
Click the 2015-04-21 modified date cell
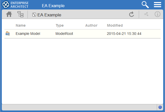(x=124, y=34)
